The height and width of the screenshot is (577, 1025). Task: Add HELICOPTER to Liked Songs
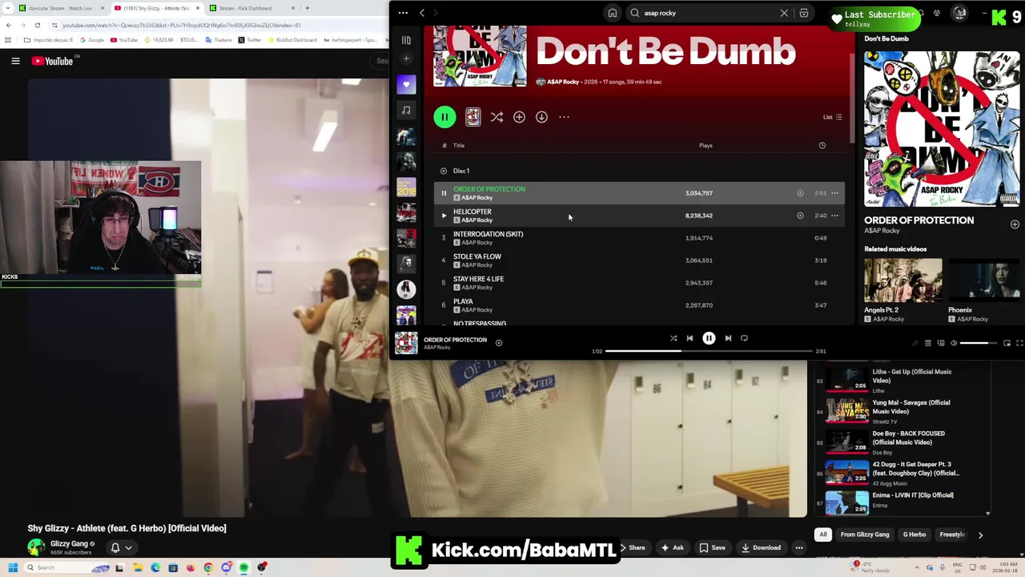coord(800,216)
